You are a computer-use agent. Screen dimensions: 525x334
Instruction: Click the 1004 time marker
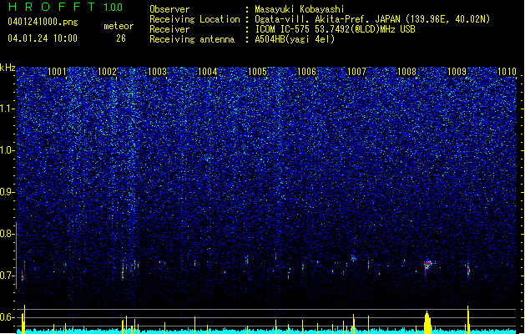pos(207,71)
